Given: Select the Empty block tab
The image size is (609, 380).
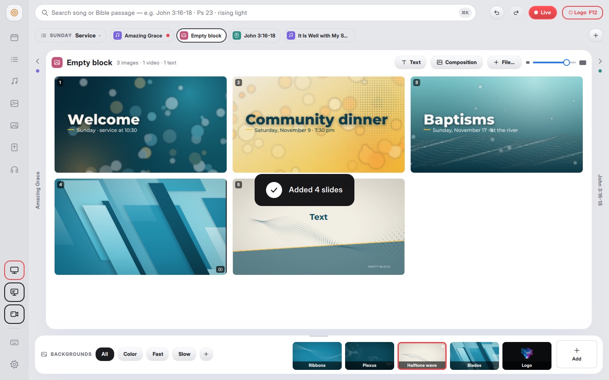Looking at the screenshot, I should [x=201, y=35].
